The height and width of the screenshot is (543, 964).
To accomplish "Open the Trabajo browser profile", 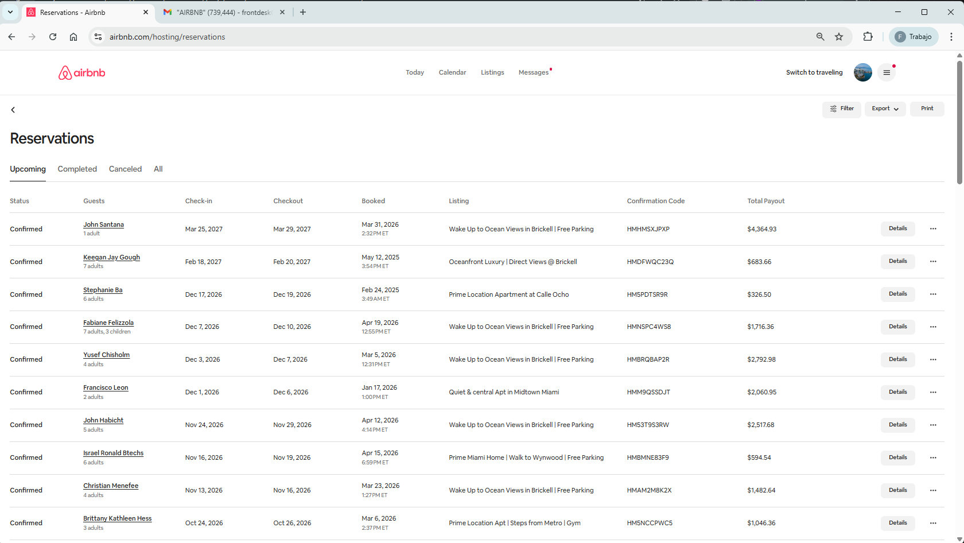I will pyautogui.click(x=914, y=37).
